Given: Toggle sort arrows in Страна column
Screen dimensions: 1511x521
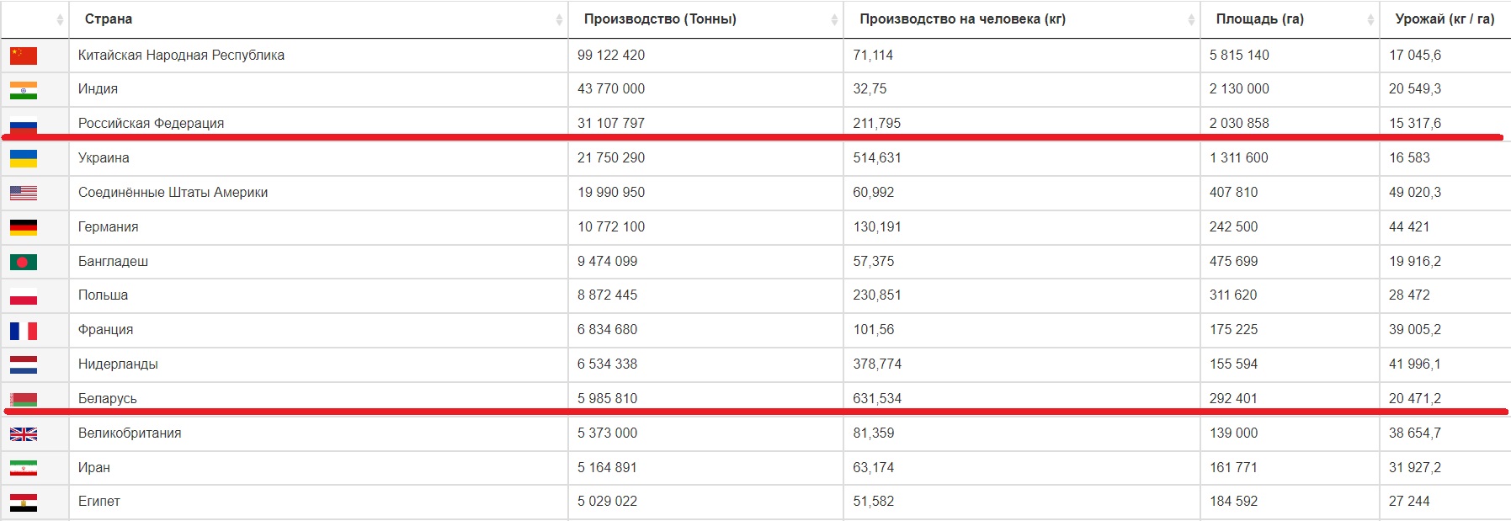Looking at the screenshot, I should tap(559, 19).
